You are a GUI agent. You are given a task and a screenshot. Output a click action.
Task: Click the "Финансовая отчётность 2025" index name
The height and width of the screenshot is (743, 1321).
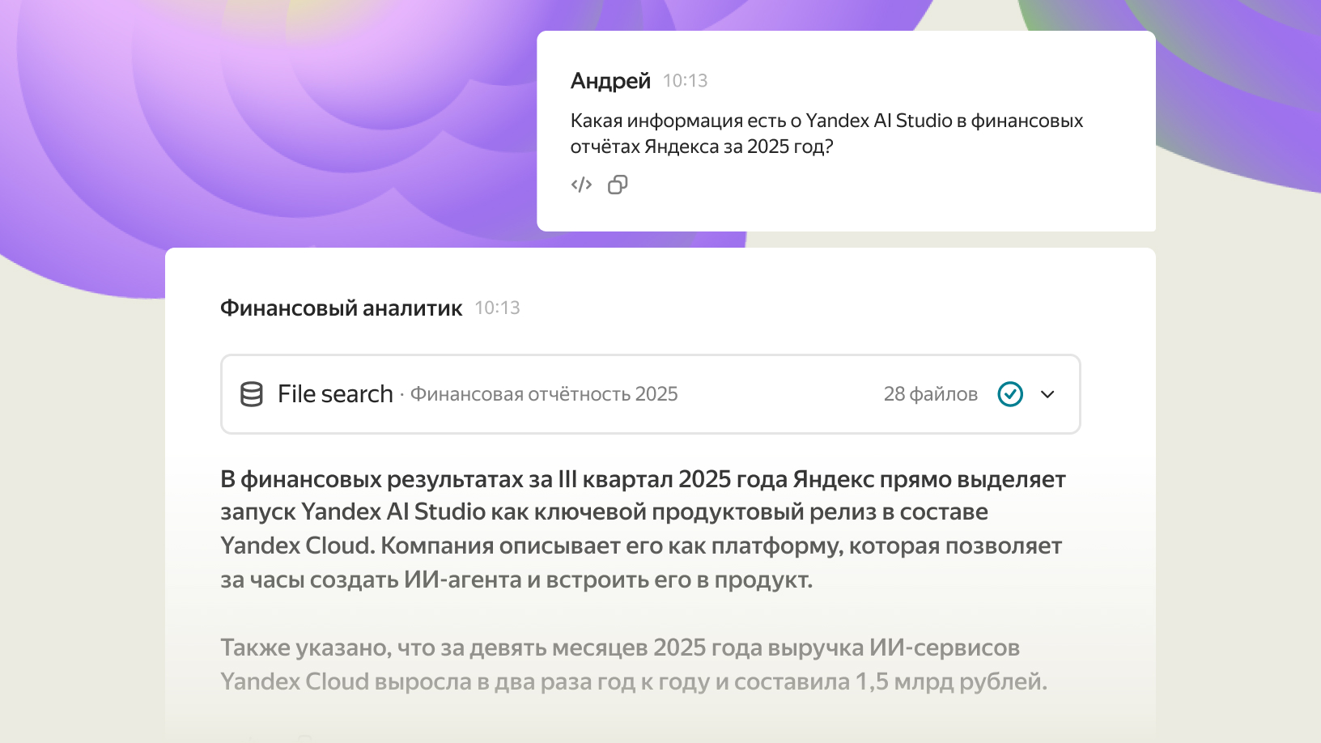[544, 394]
